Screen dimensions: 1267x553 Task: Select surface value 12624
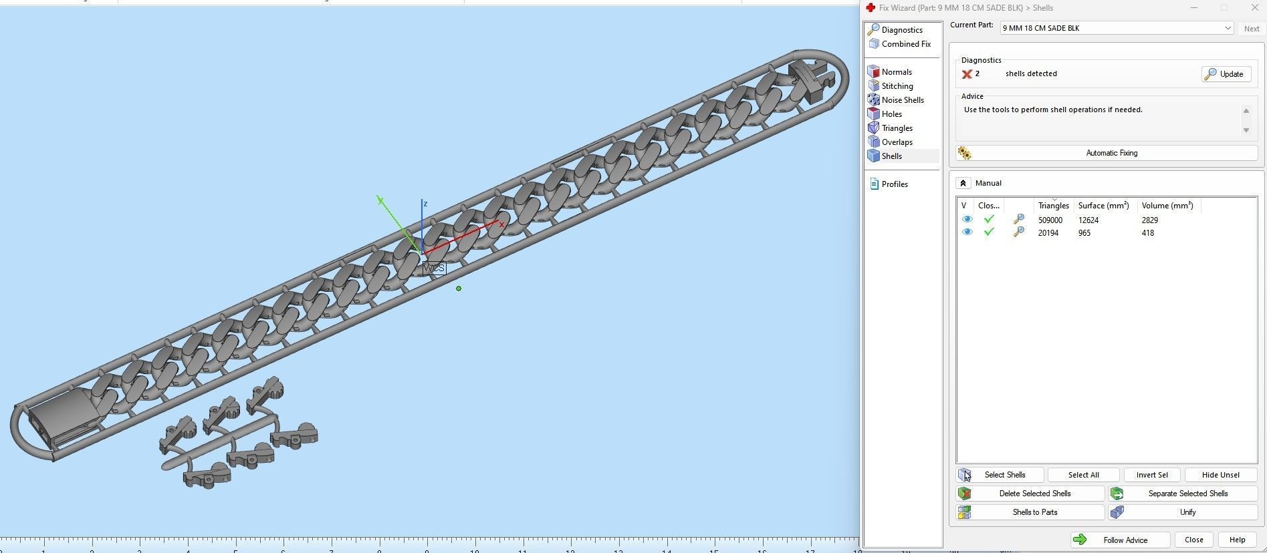(x=1088, y=220)
